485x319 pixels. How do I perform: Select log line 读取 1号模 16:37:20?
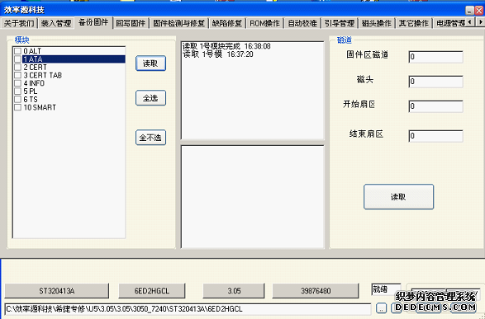[x=218, y=54]
